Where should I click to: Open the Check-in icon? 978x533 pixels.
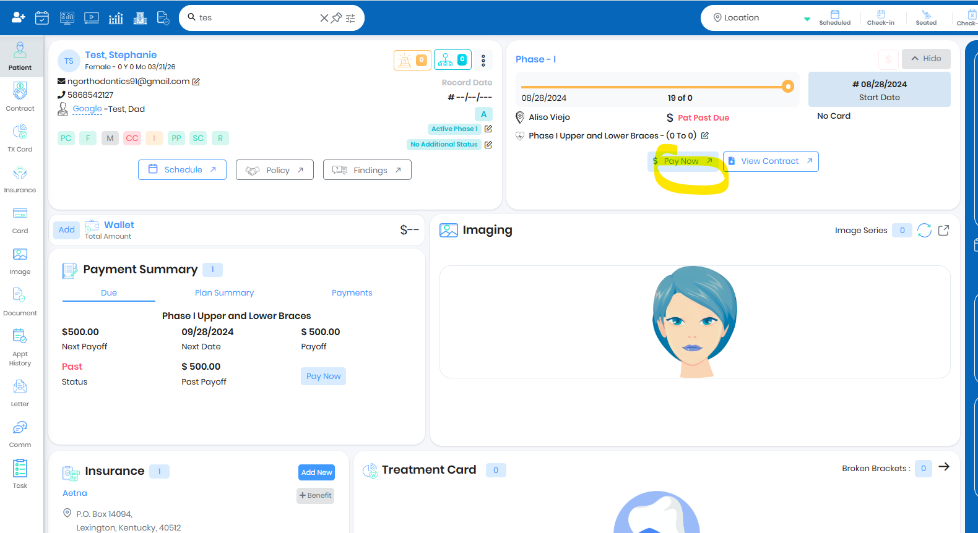click(x=881, y=18)
